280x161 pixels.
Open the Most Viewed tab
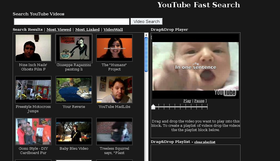59,30
